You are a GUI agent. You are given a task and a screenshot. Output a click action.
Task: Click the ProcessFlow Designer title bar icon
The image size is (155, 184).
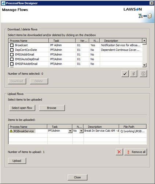(x=3, y=3)
